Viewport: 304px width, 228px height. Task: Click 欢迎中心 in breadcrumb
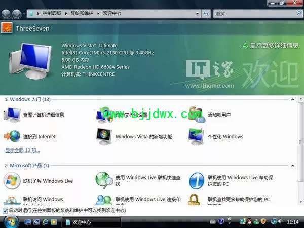pos(112,13)
